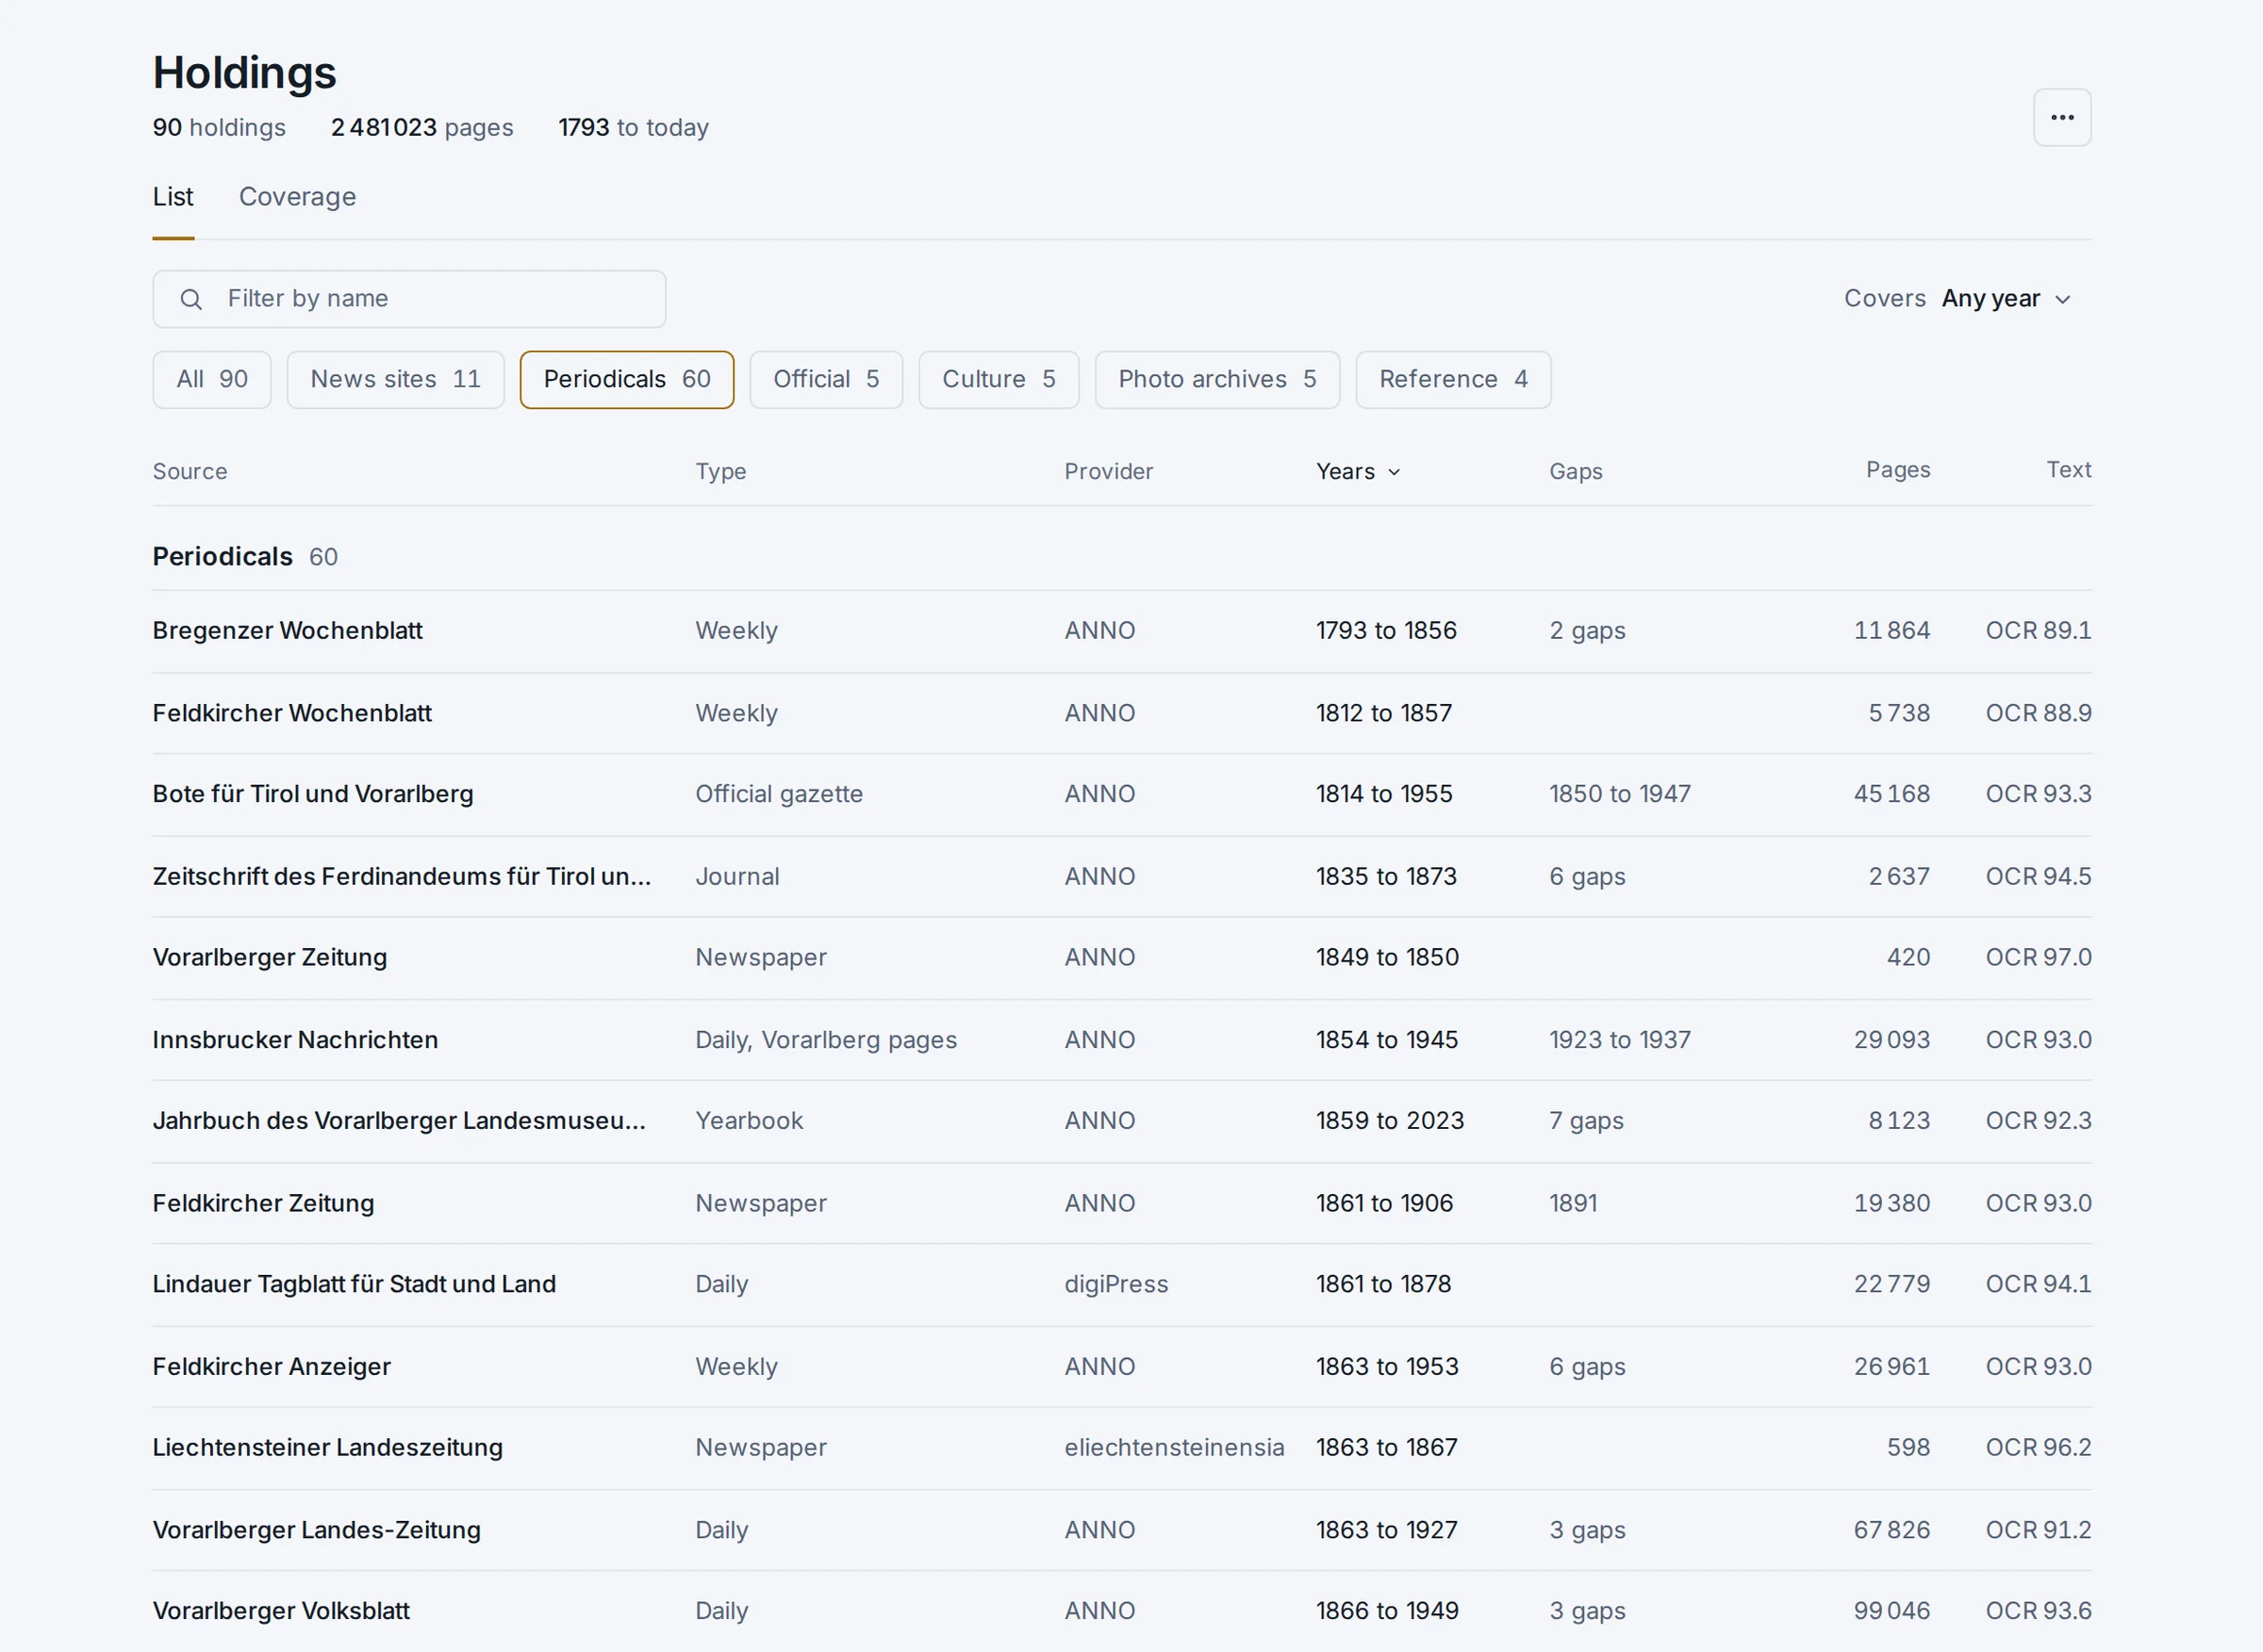2263x1652 pixels.
Task: Open Jahrbuch des Vorarlberger Landesmuseu... row
Action: pyautogui.click(x=1121, y=1121)
